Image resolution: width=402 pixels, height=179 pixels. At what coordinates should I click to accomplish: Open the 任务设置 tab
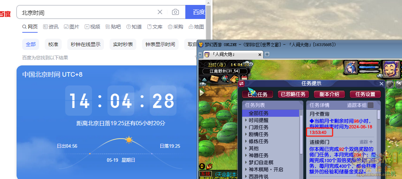[x=365, y=94]
